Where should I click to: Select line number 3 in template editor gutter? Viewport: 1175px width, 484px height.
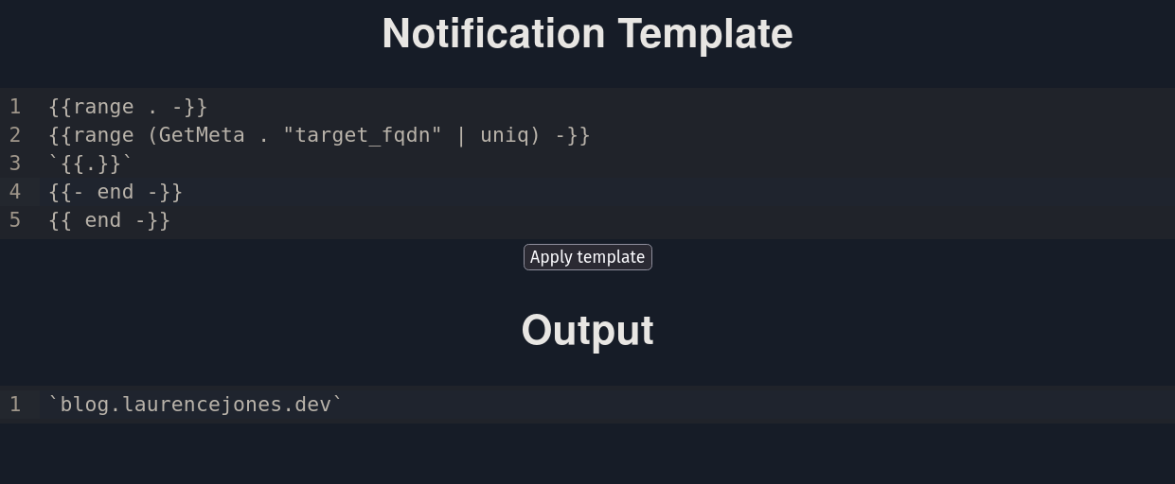tap(15, 164)
